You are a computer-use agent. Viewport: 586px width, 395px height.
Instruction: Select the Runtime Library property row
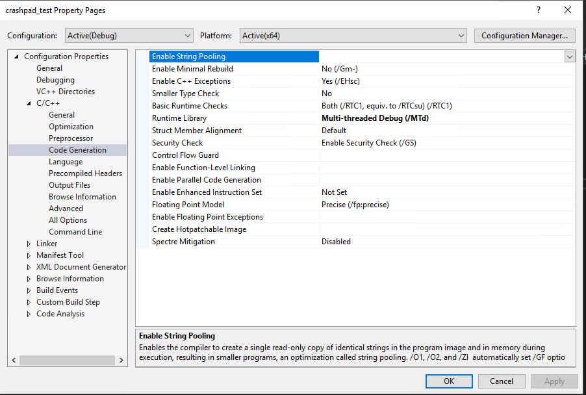click(179, 118)
